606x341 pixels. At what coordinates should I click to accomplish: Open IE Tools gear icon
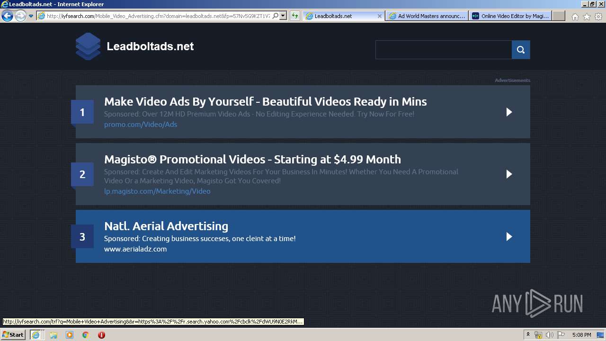[598, 17]
